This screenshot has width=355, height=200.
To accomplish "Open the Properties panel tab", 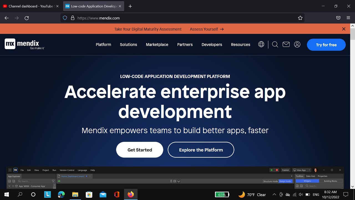I will [323, 176].
